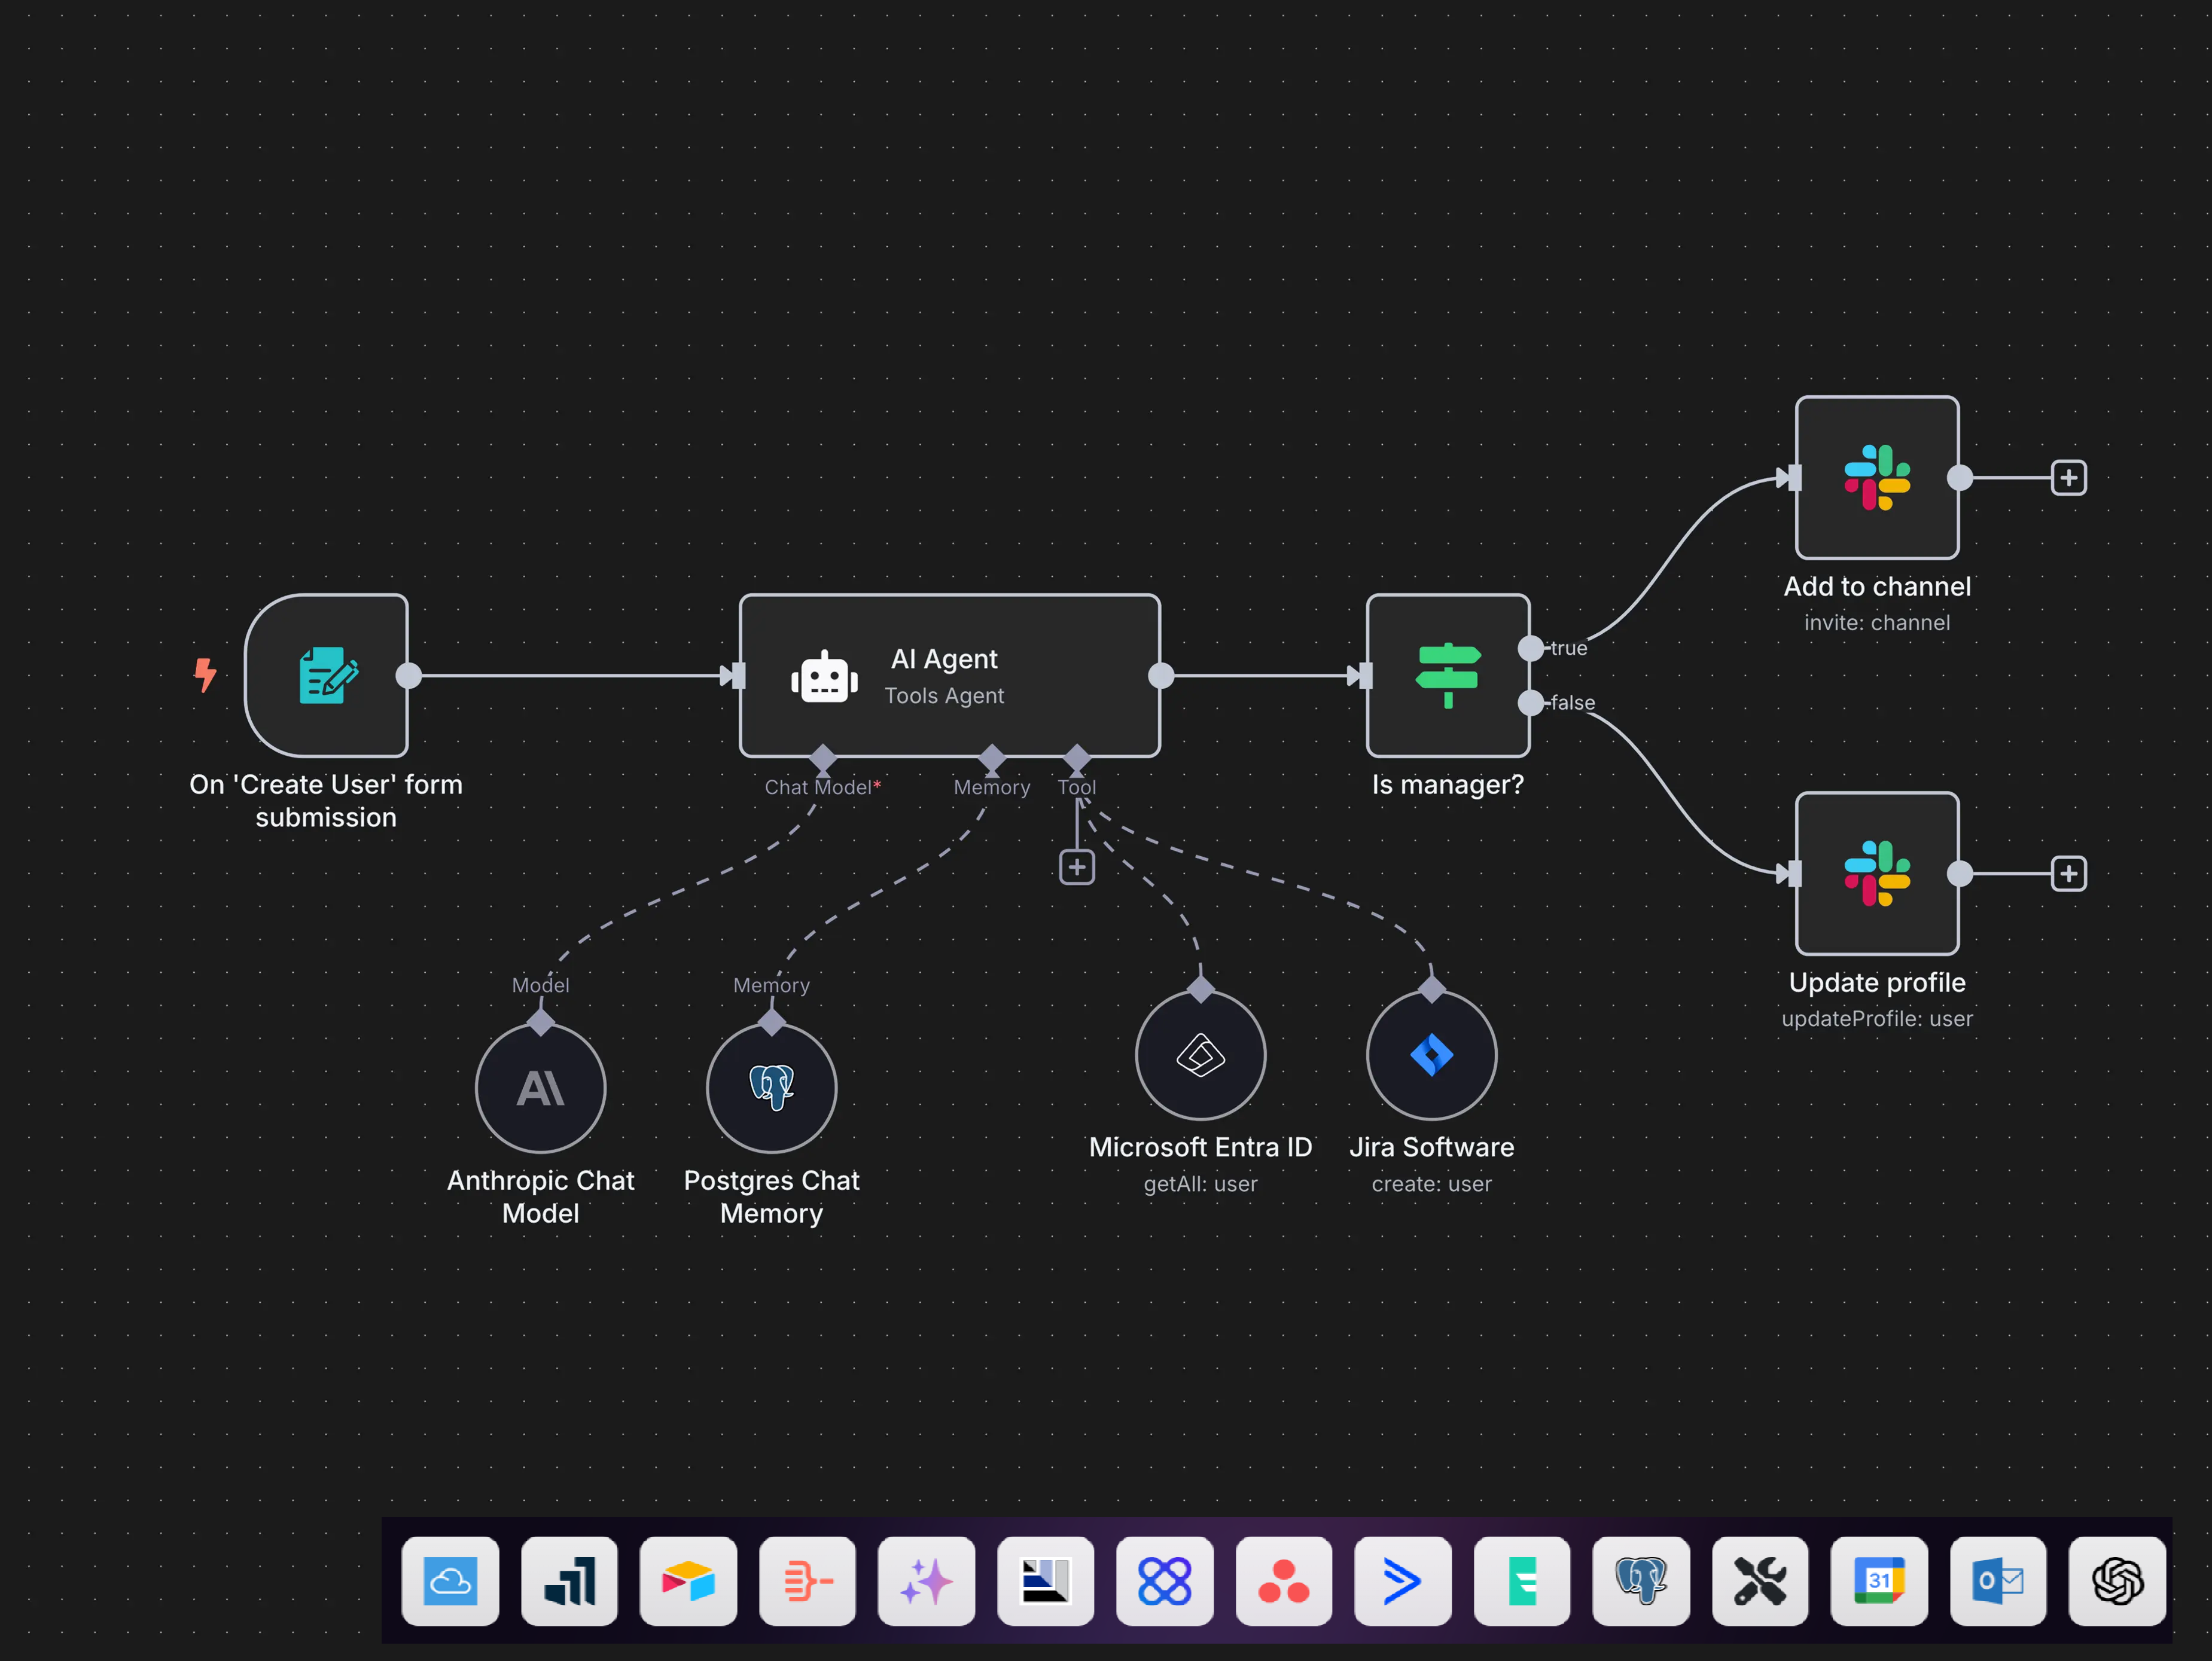2212x1661 pixels.
Task: Click the Memory diamond atop Postgres node
Action: tap(772, 1022)
